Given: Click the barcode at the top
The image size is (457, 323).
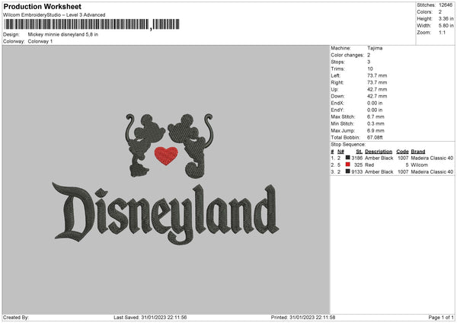Looking at the screenshot, I should 91,24.
